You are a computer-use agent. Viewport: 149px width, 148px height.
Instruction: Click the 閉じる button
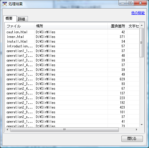pos(132,139)
